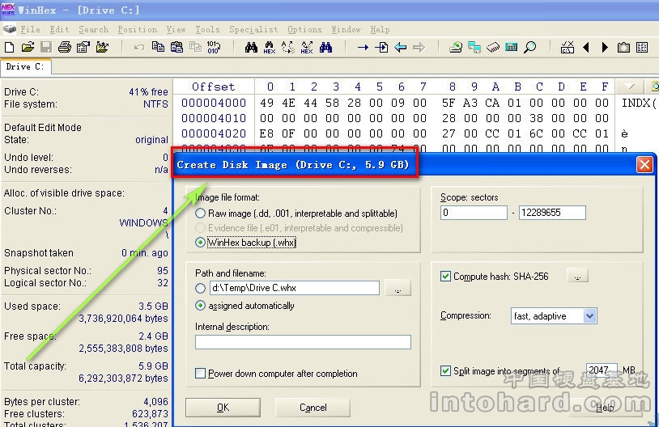This screenshot has height=427, width=659.
Task: Click the Go To Offset arrow icon
Action: coord(364,47)
